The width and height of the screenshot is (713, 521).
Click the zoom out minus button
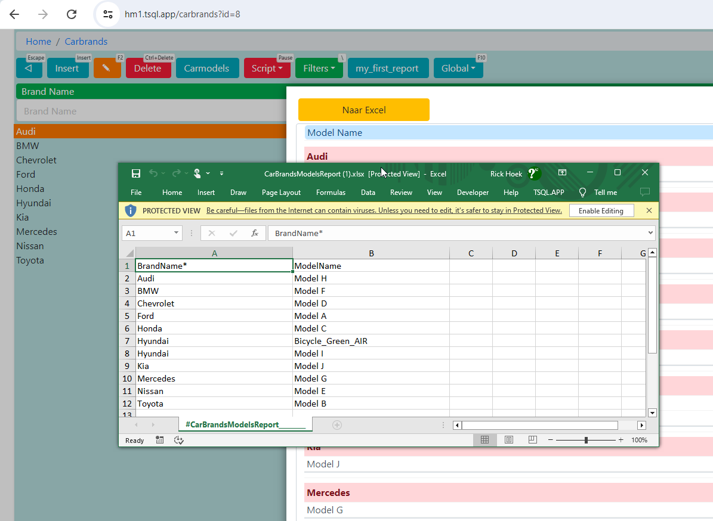550,440
